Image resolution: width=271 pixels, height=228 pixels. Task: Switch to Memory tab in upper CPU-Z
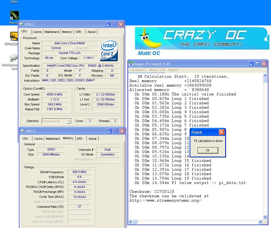point(67,32)
